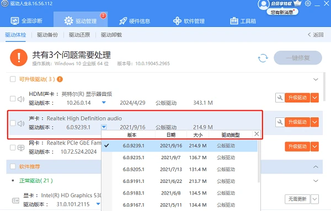This screenshot has width=331, height=211.
Task: Go back using 返回 link
Action: pos(316,35)
